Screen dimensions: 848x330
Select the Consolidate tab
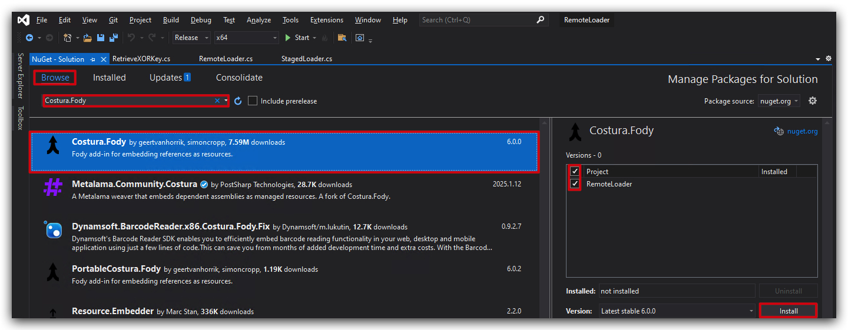(x=239, y=78)
